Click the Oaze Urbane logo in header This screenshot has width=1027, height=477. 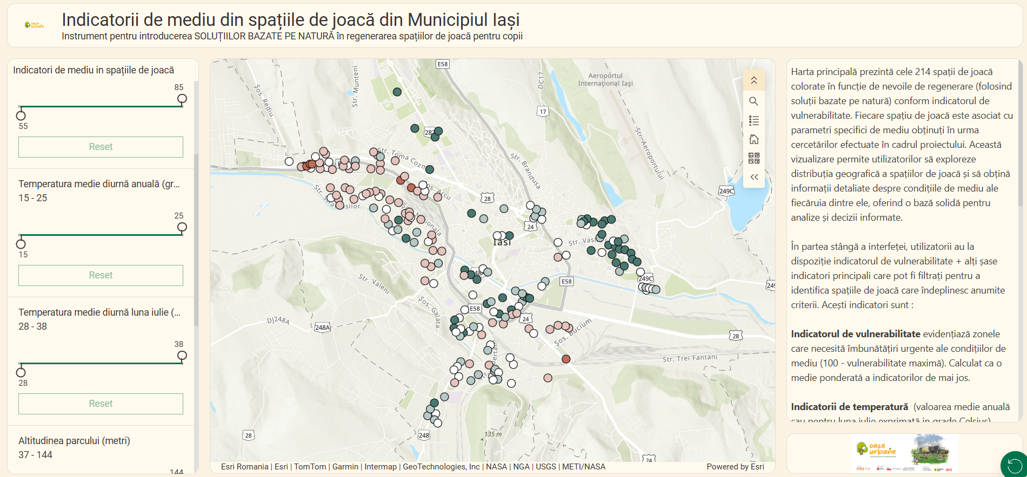click(x=35, y=25)
